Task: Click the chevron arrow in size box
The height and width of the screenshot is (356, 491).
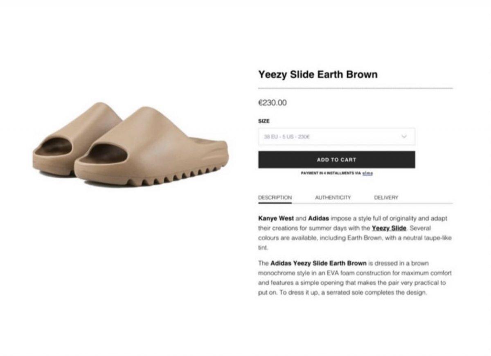Action: 404,137
